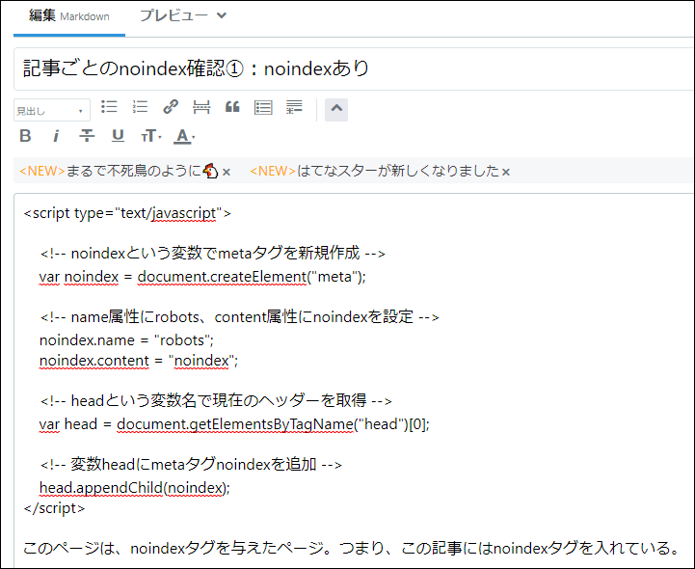Viewport: 695px width, 569px height.
Task: Toggle strikethrough formatting
Action: point(87,135)
